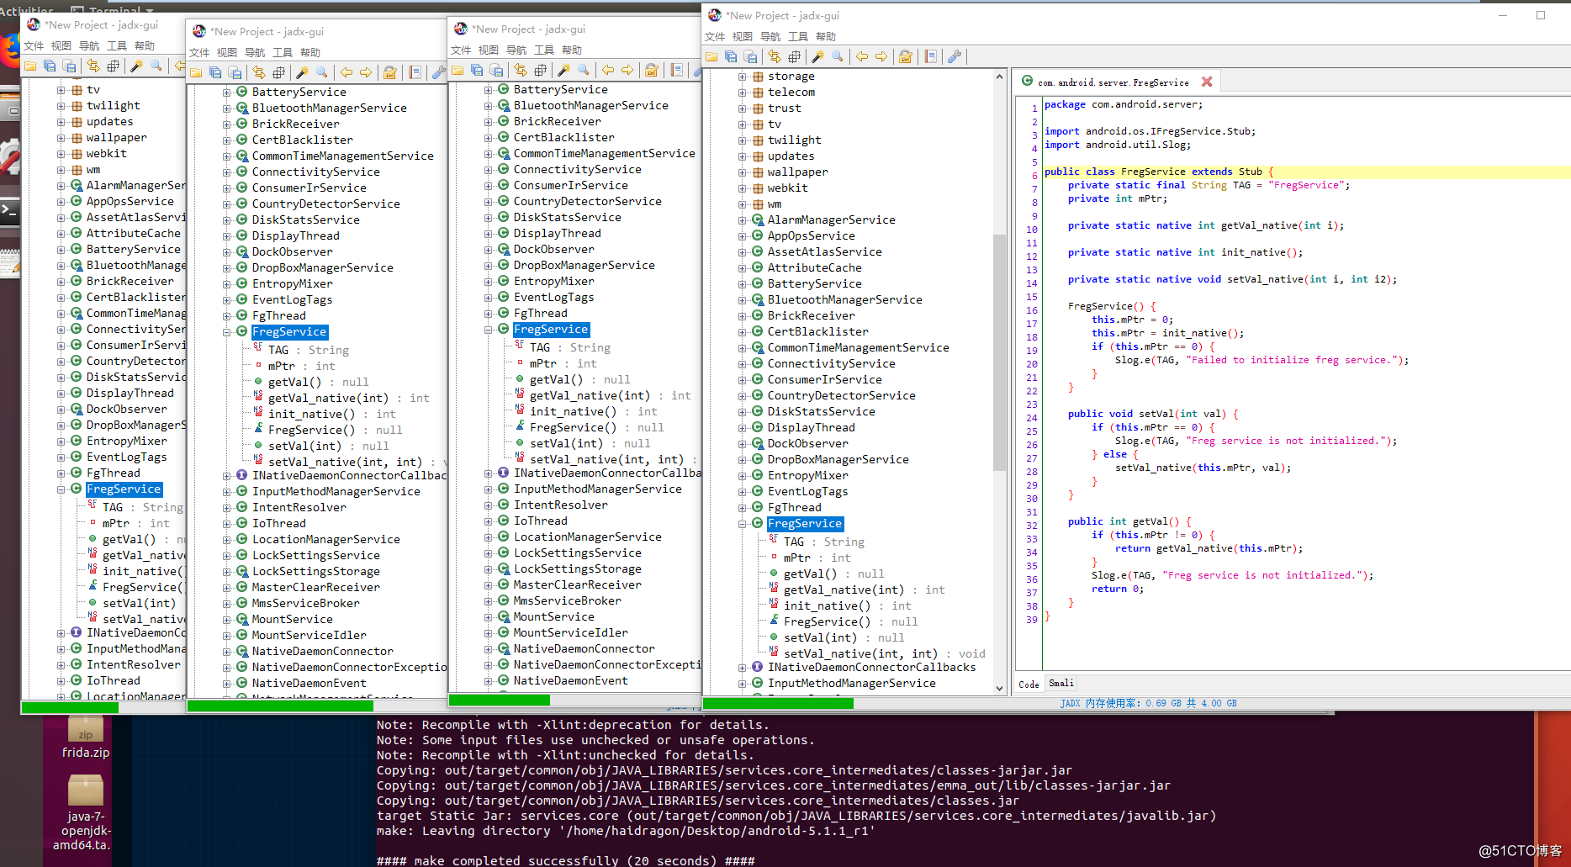Click Forward arrow in the second jadx window
Image resolution: width=1571 pixels, height=867 pixels.
click(366, 72)
